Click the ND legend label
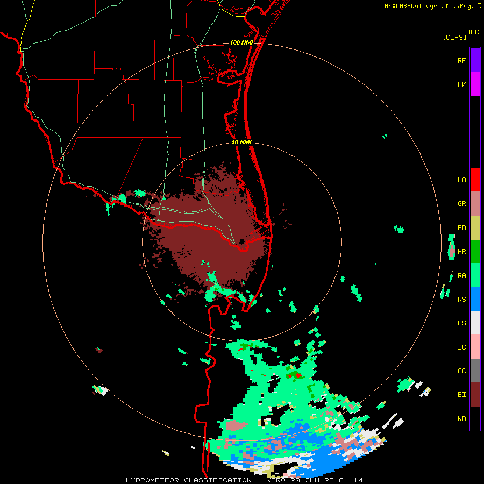The image size is (484, 484). tap(462, 419)
